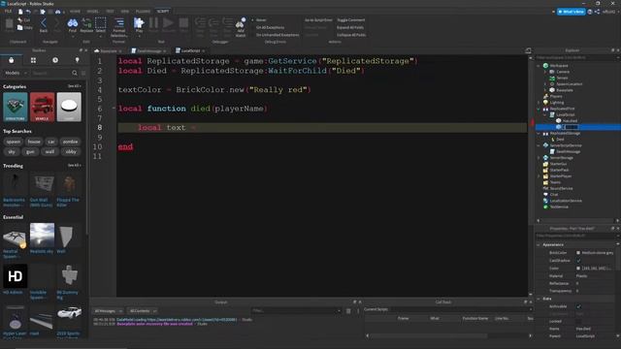Open the Toolbox Marketplace tab
The height and width of the screenshot is (349, 621).
point(11,60)
